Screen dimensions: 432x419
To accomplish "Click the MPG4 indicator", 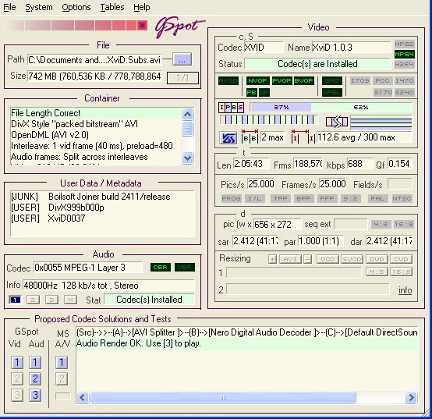I will (404, 54).
